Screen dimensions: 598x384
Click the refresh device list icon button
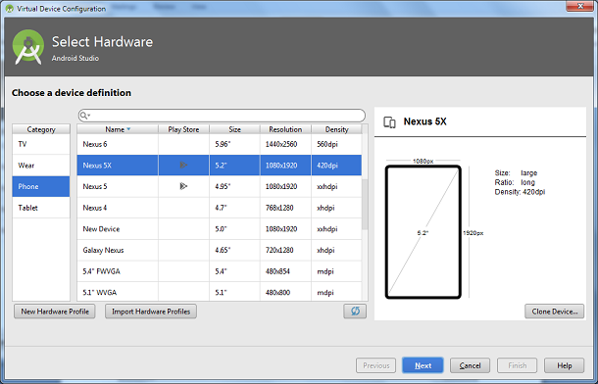355,311
